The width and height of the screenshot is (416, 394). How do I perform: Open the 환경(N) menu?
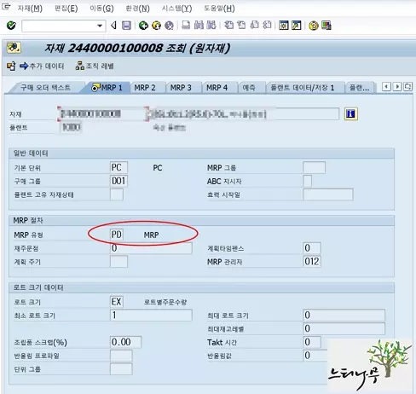pos(137,9)
